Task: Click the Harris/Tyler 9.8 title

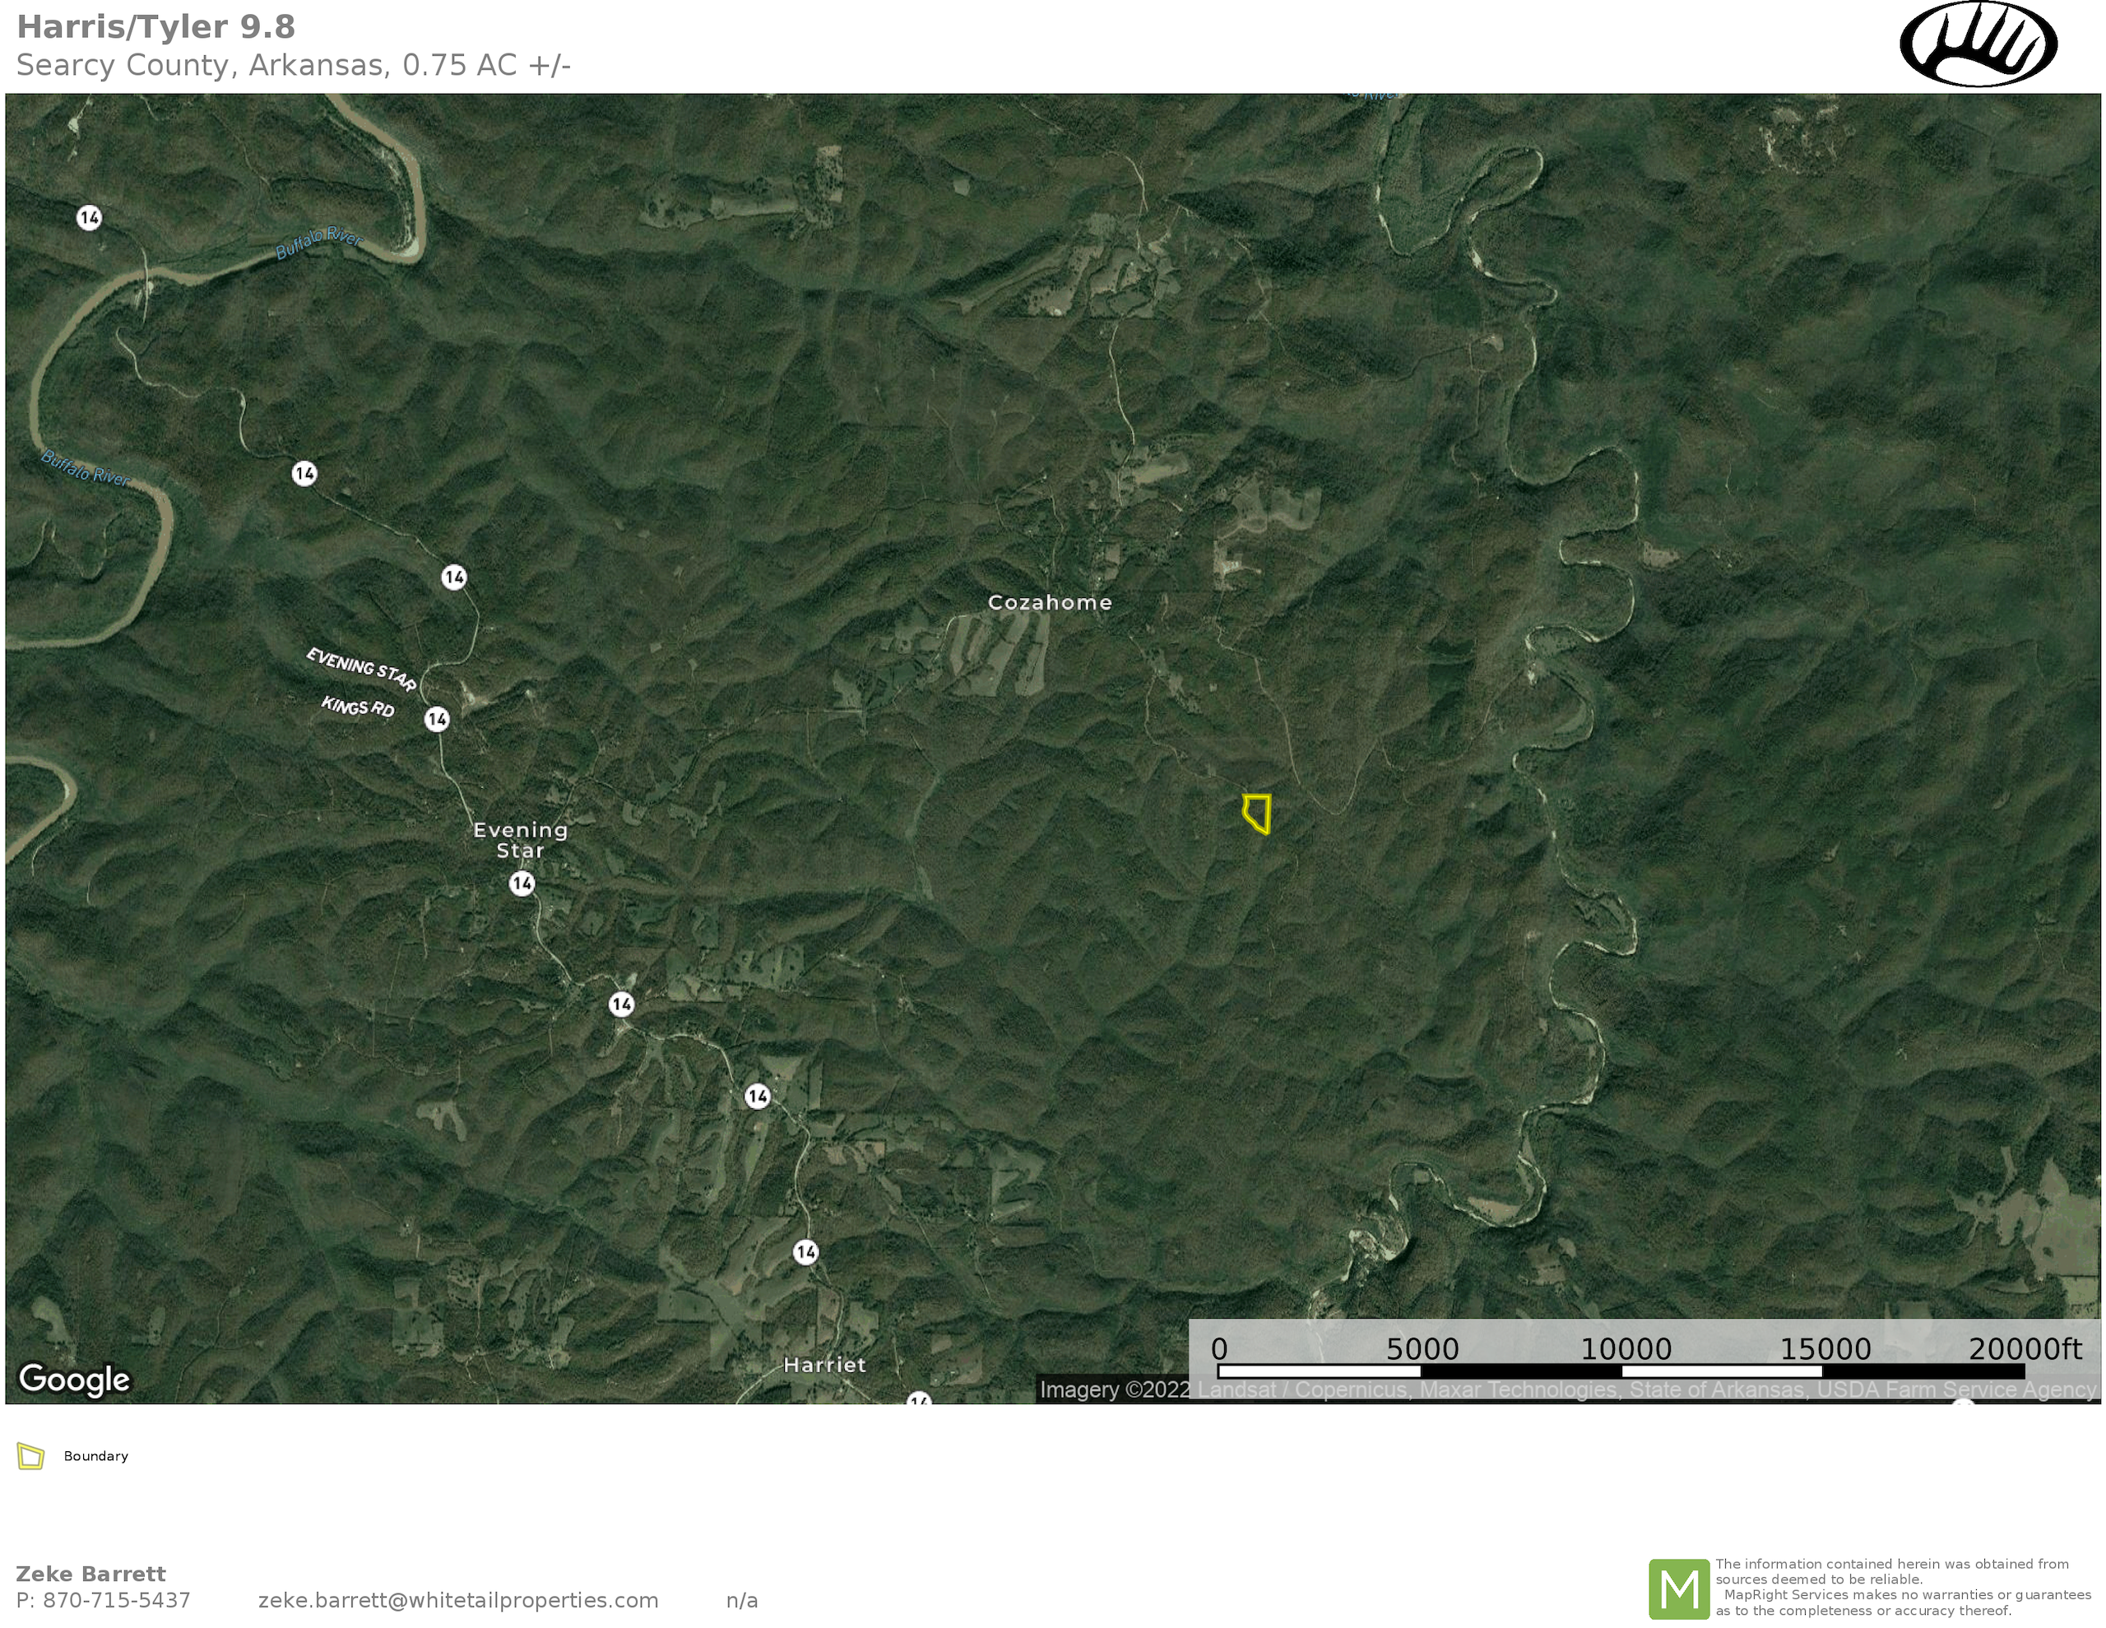Action: tap(156, 27)
